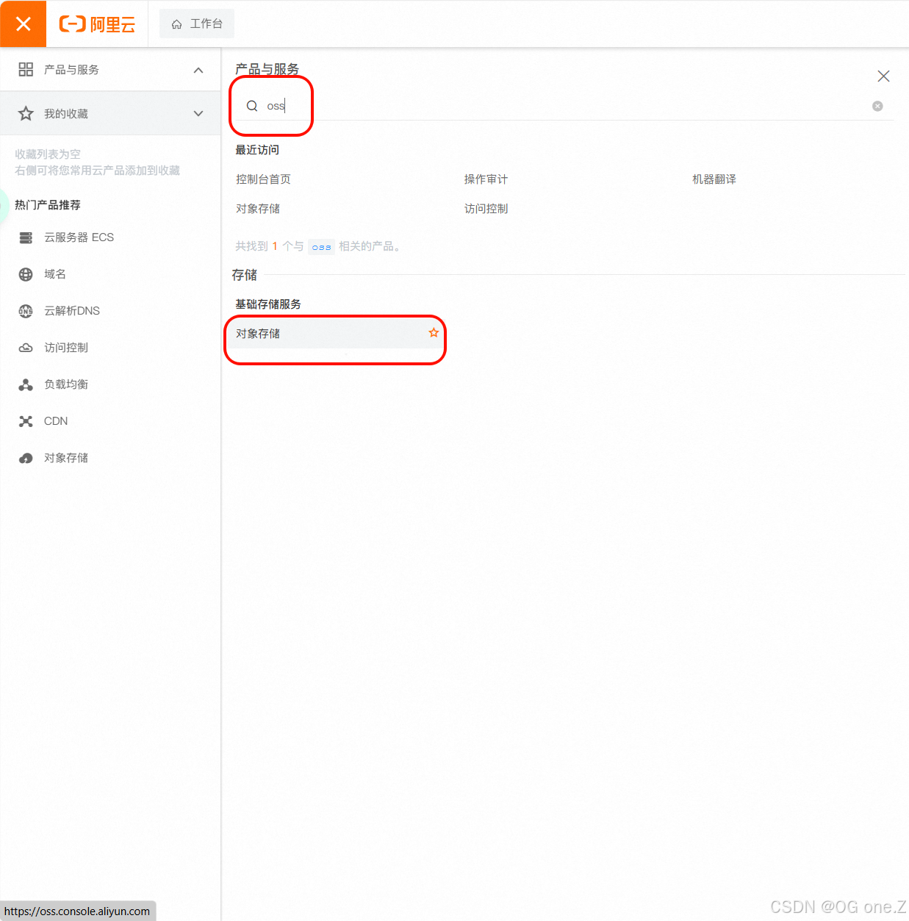
Task: Expand the 我的收藏 dropdown chevron
Action: pos(198,113)
